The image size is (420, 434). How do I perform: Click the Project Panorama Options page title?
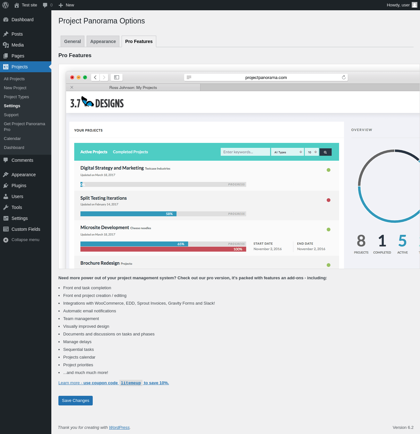(102, 21)
